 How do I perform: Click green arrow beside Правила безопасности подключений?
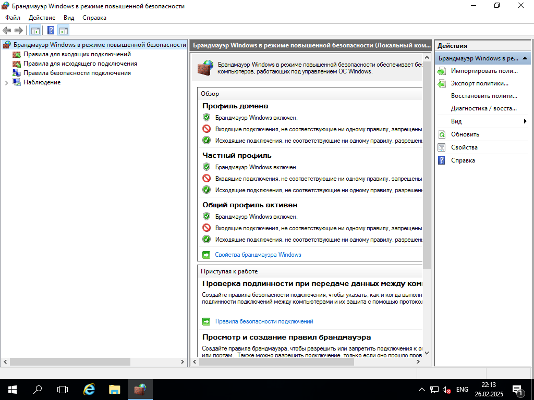207,321
